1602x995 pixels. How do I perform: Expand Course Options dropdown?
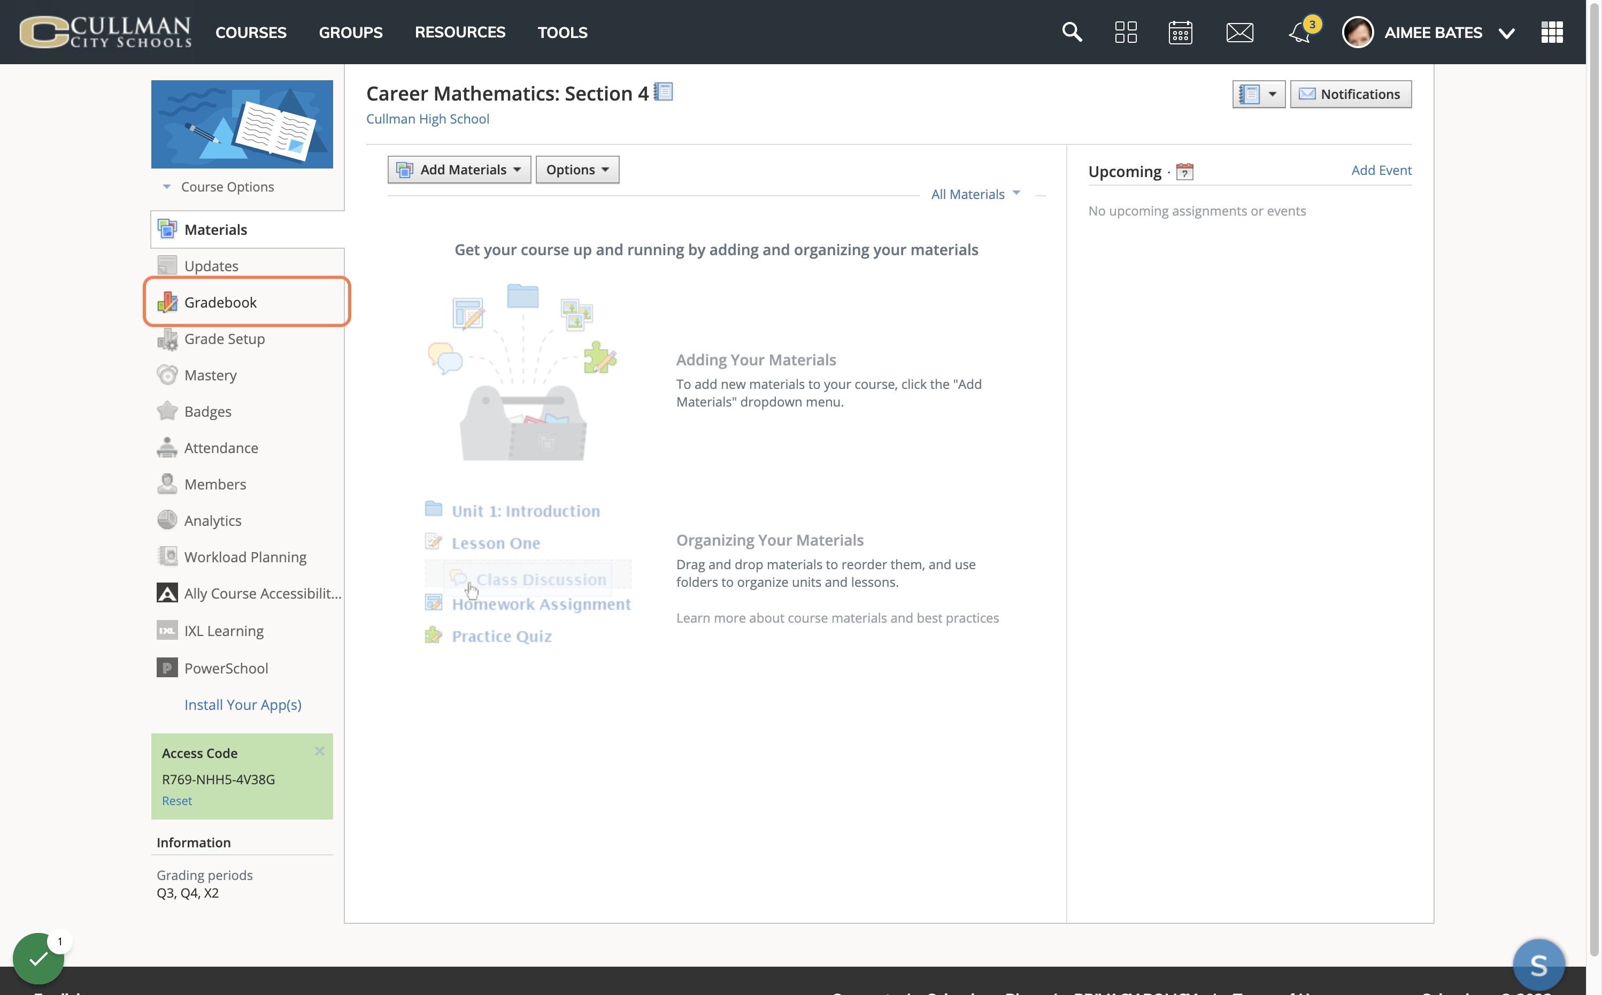pos(218,187)
